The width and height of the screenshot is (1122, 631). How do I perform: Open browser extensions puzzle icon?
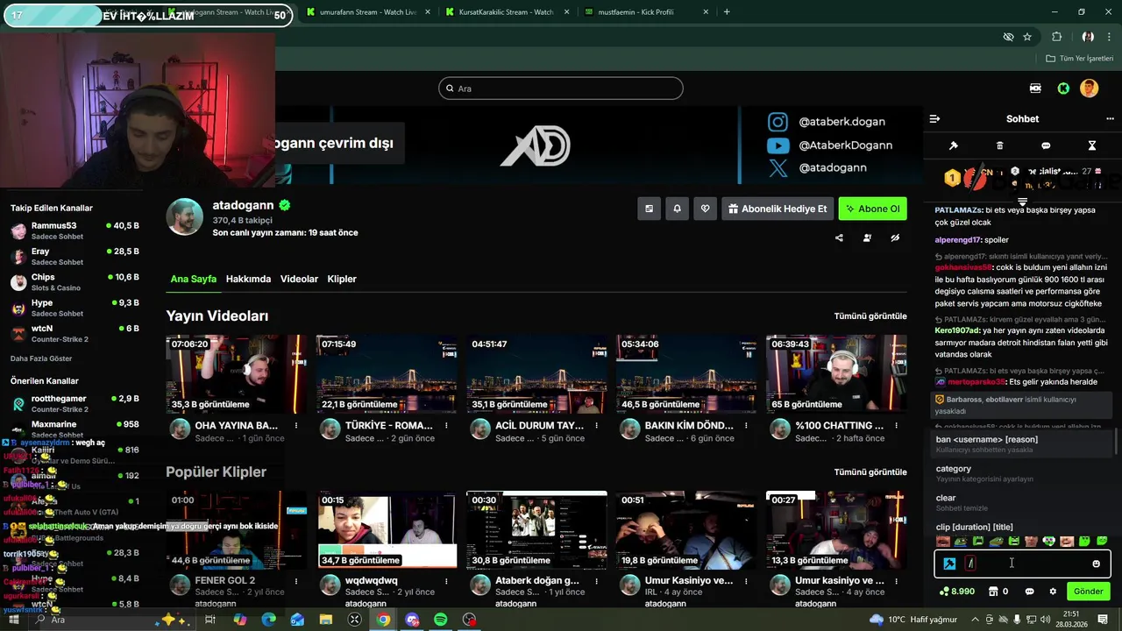(x=1056, y=37)
